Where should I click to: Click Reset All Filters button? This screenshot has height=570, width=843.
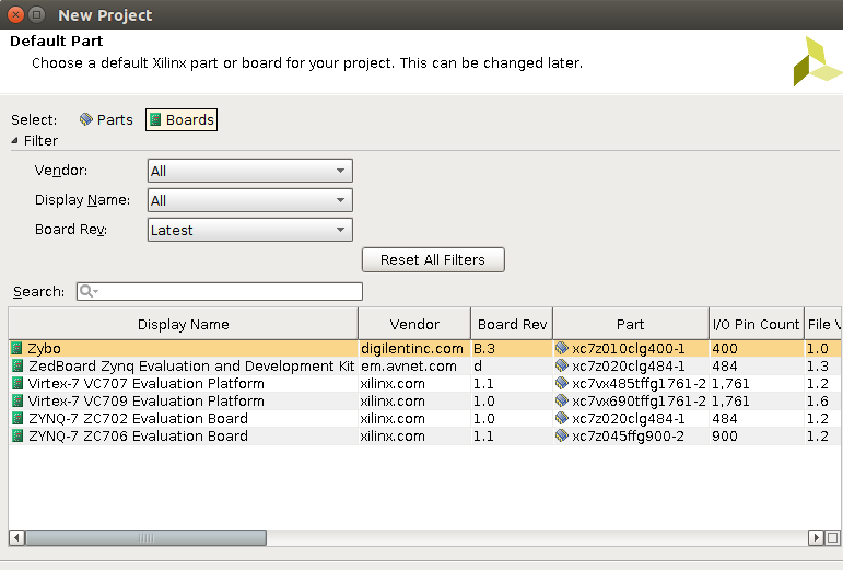coord(433,259)
